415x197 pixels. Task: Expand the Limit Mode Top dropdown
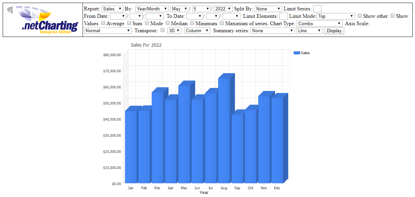tap(335, 16)
